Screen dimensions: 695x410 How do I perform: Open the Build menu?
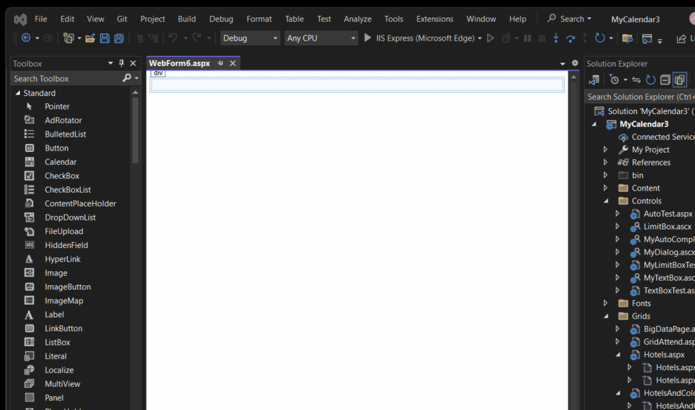click(x=186, y=19)
